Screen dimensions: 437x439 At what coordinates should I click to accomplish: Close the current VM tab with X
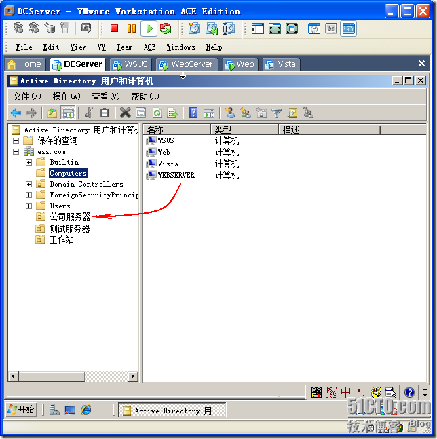[421, 64]
